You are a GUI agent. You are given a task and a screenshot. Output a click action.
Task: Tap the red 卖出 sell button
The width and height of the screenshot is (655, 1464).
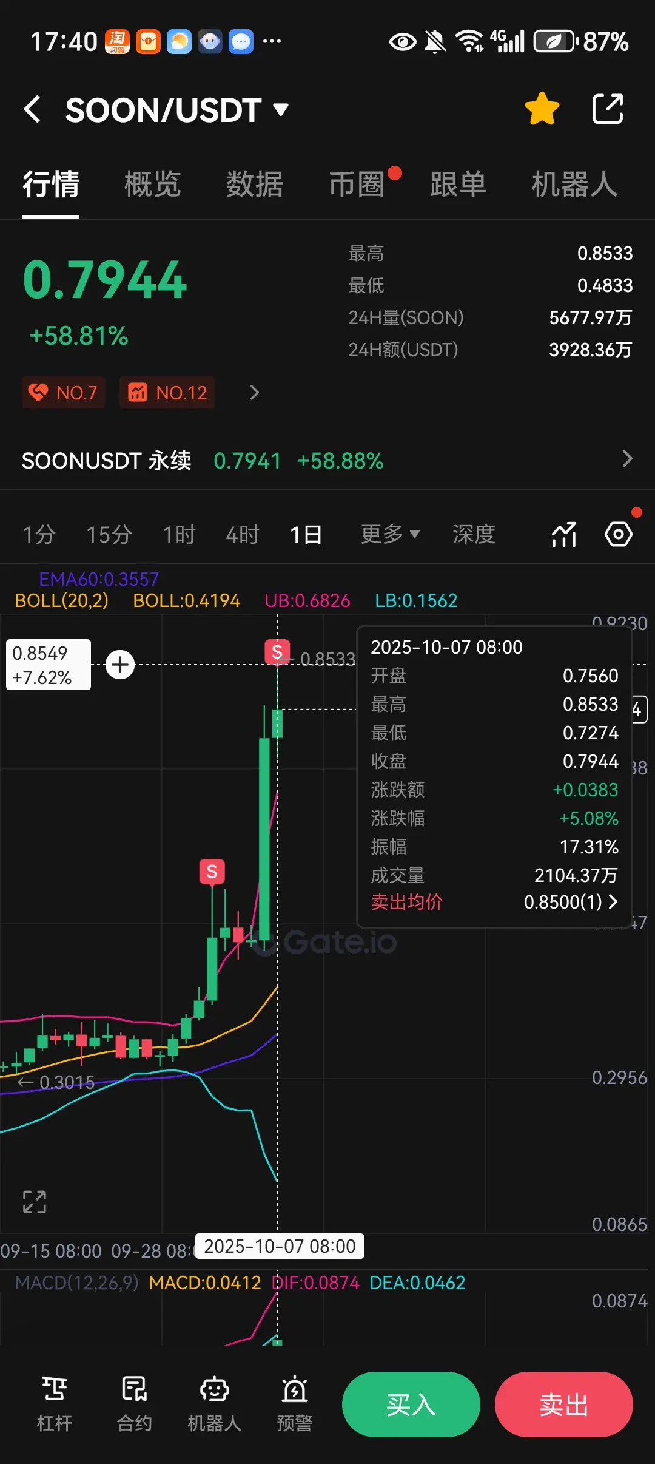[x=564, y=1405]
